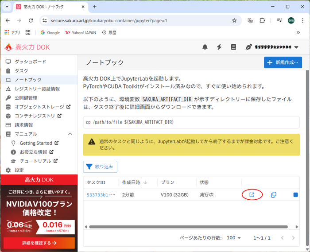Open チュートリアル link
This screenshot has height=252, width=310.
click(x=39, y=161)
